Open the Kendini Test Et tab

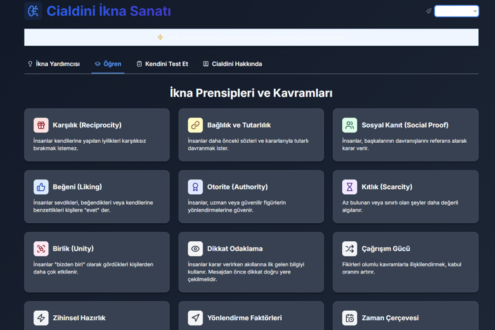[162, 64]
